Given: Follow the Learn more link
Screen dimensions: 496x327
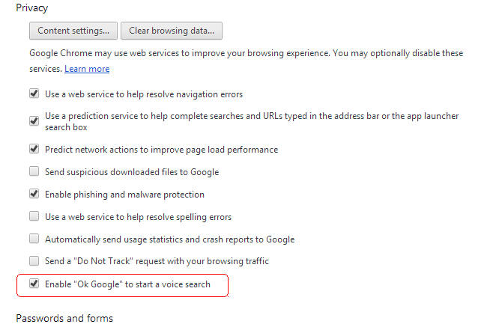Looking at the screenshot, I should click(x=87, y=69).
